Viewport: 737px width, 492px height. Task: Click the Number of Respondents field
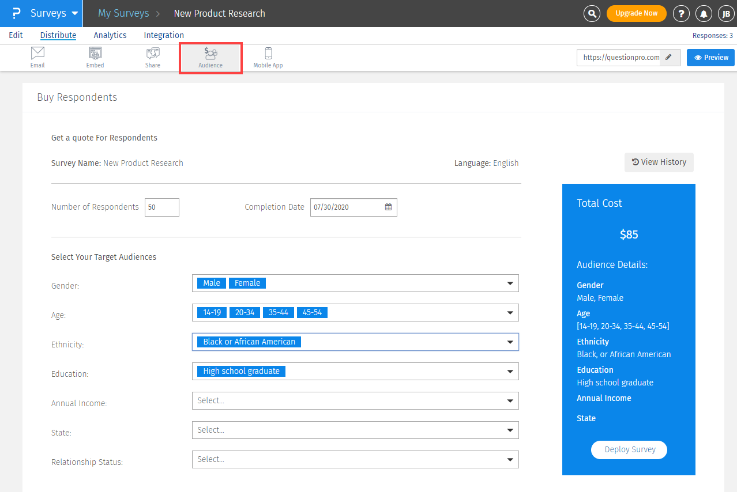pyautogui.click(x=161, y=207)
